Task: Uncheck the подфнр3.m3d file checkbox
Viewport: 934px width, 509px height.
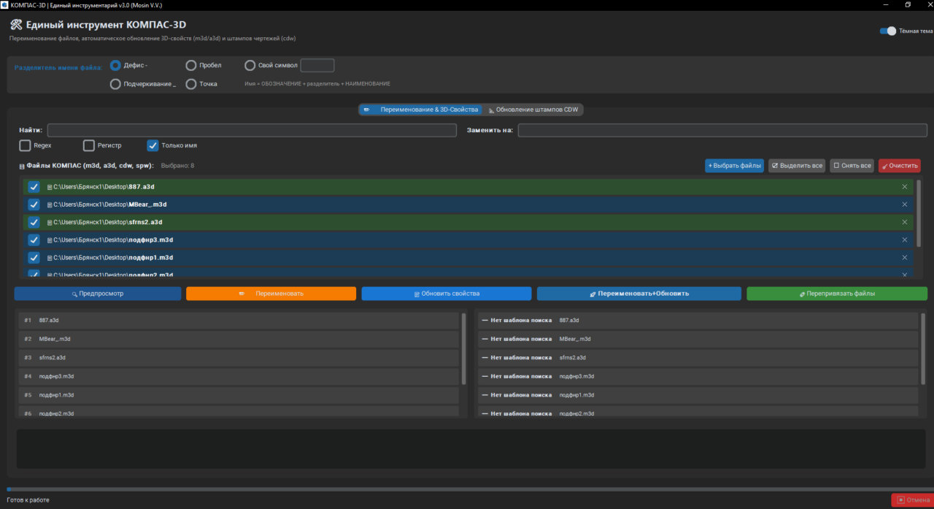Action: [34, 240]
